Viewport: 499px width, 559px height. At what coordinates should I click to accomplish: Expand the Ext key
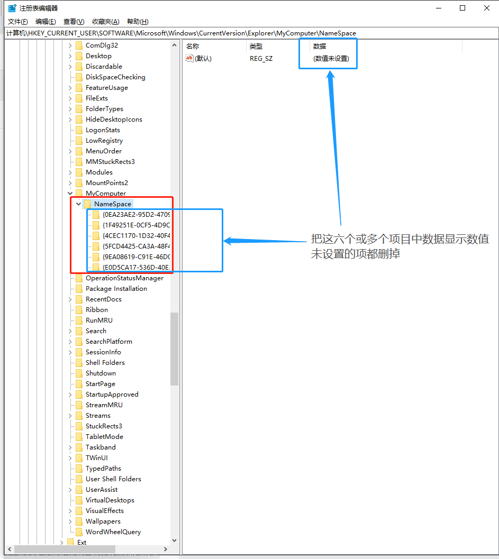(x=62, y=543)
